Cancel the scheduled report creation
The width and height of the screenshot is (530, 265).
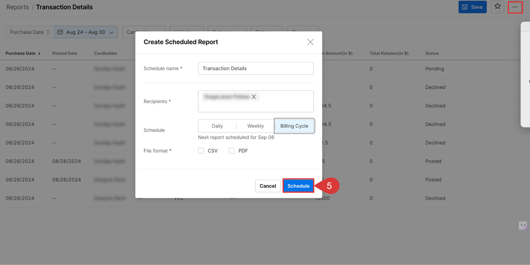tap(268, 186)
